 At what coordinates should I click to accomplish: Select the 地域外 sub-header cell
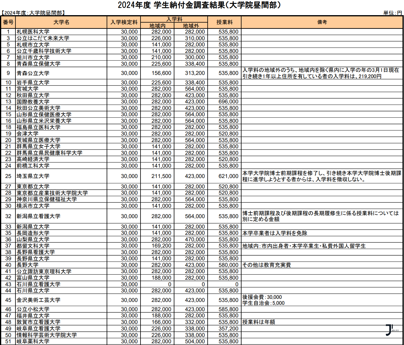click(x=191, y=26)
